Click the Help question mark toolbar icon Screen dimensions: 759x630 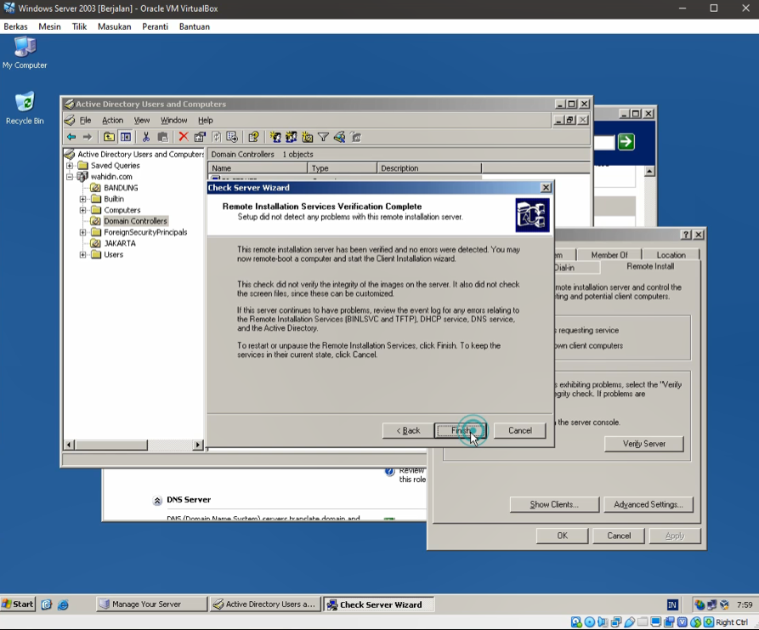(253, 137)
